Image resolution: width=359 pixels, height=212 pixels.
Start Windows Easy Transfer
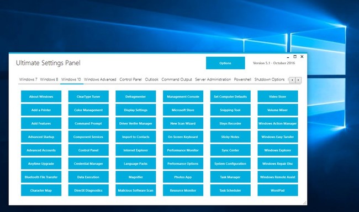click(278, 137)
